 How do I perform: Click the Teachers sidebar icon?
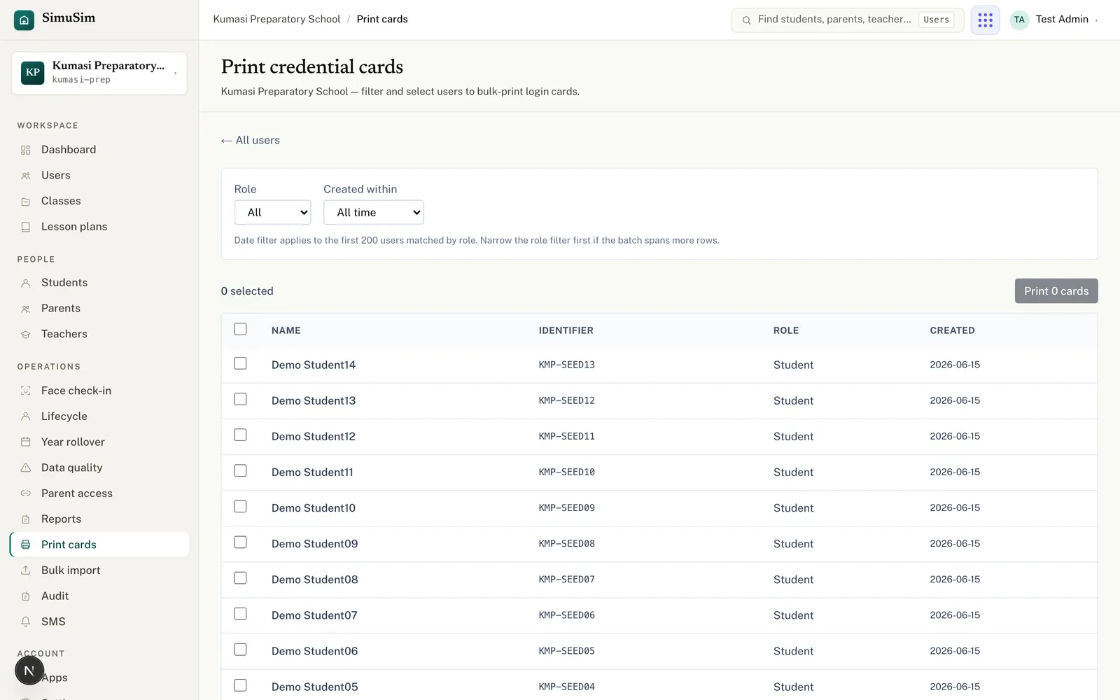(26, 335)
